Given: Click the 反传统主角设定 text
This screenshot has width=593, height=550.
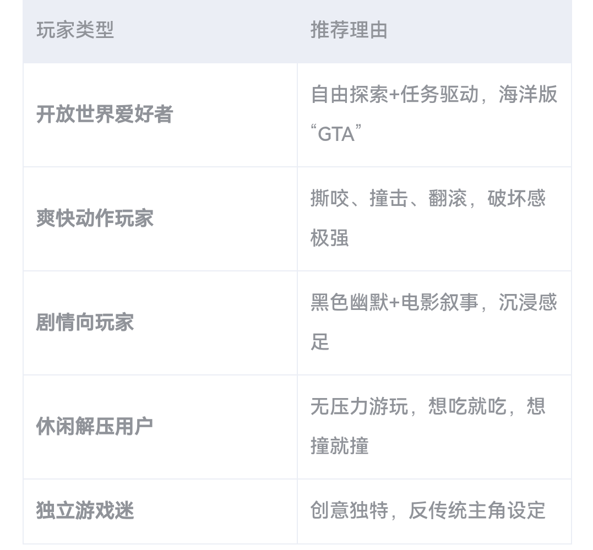Looking at the screenshot, I should [477, 511].
